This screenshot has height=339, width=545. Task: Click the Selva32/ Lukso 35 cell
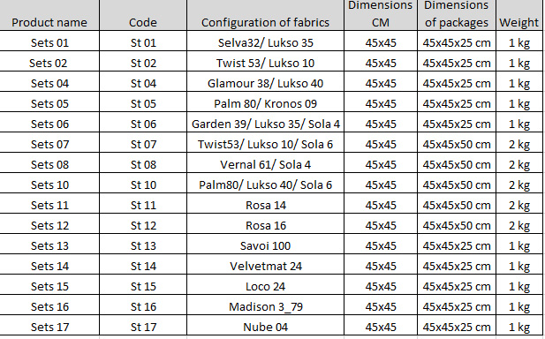pos(265,41)
